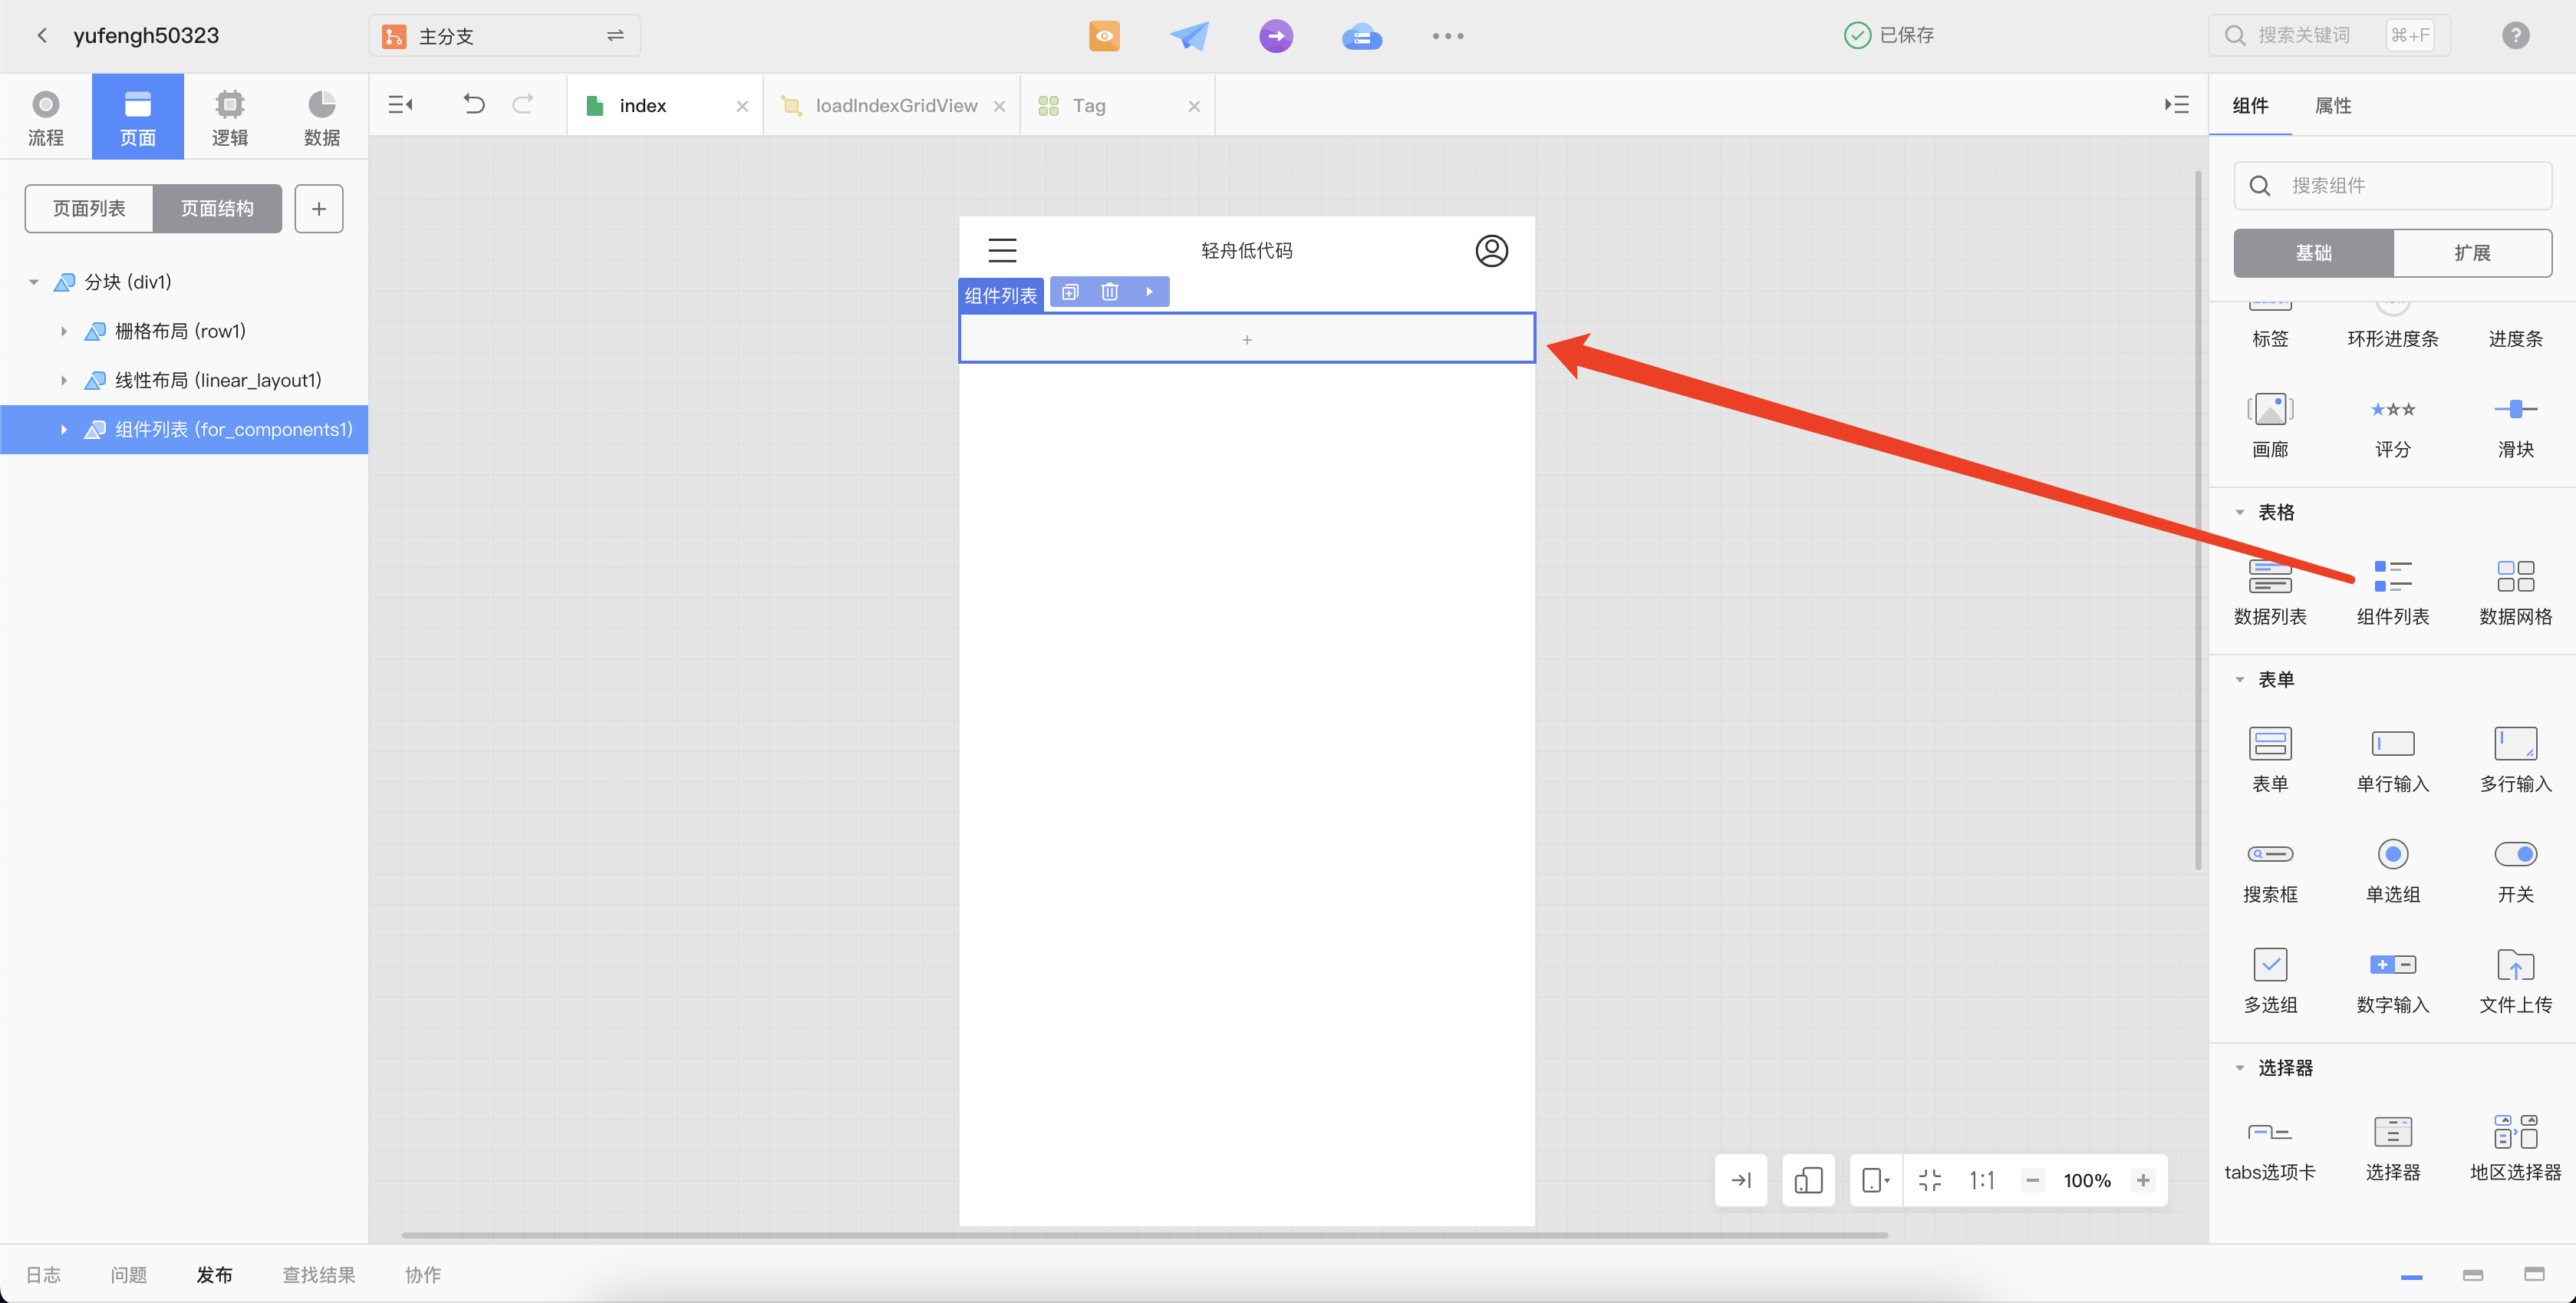Open the loadIndexGridView tab
The image size is (2576, 1303).
896,106
